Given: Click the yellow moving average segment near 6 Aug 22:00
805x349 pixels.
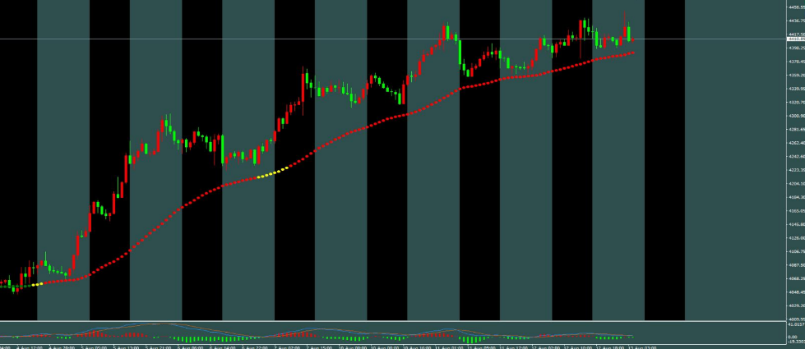Looking at the screenshot, I should 272,172.
